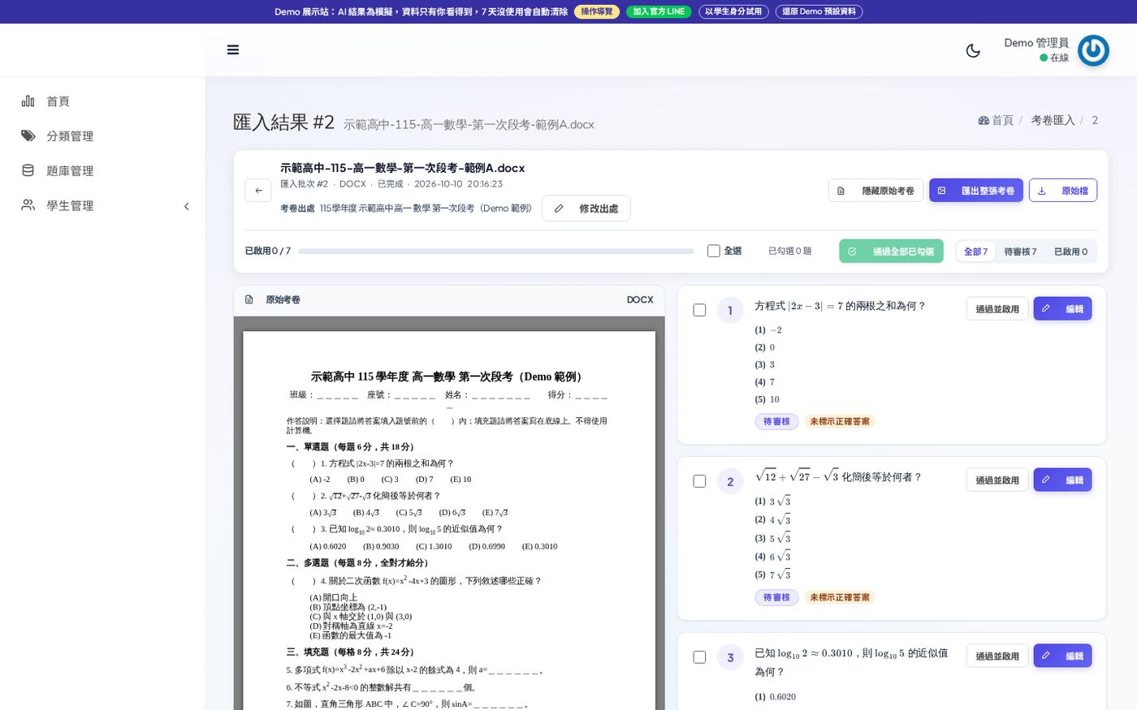Click question 1 待審核 badge
Image resolution: width=1137 pixels, height=710 pixels.
point(776,422)
